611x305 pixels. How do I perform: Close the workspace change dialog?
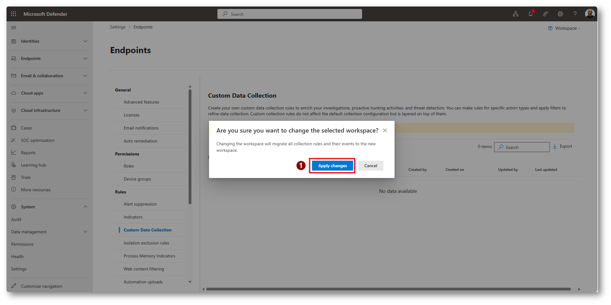(385, 130)
